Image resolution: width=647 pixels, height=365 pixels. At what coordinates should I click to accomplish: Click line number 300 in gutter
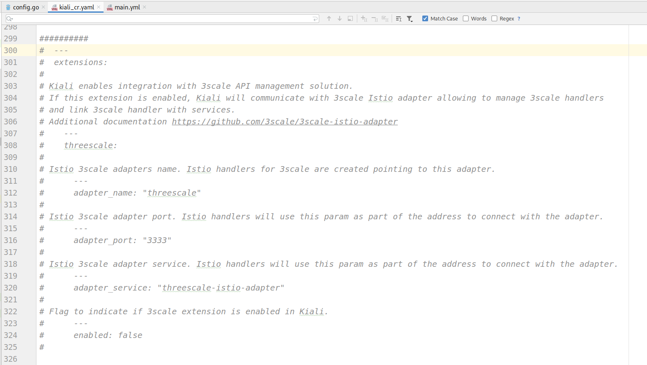click(11, 50)
